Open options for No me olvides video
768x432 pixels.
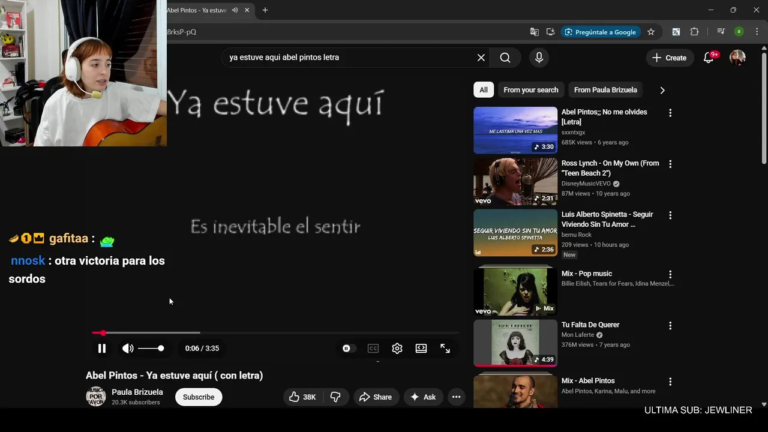(x=670, y=113)
